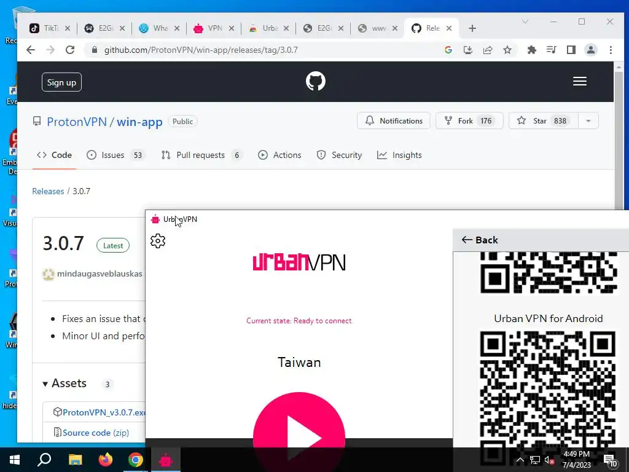Go back in the UrbanVPN QR panel
Viewport: 629px width, 472px height.
[480, 240]
